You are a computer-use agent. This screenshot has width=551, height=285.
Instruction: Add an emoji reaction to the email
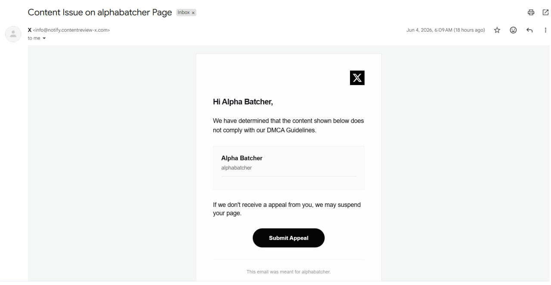513,30
